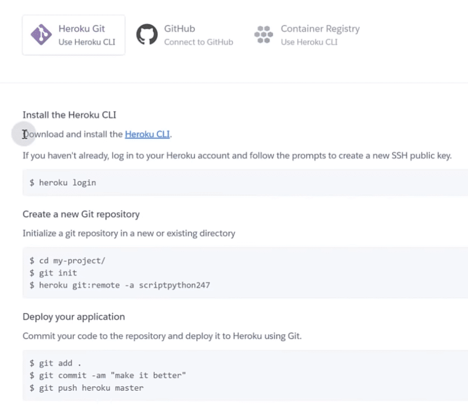The width and height of the screenshot is (468, 406).
Task: Click the "Connect to GitHub" subtitle text
Action: pos(198,42)
